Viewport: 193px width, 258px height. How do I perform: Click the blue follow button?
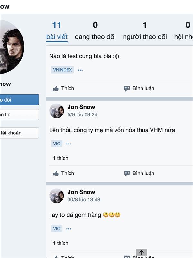click(19, 100)
